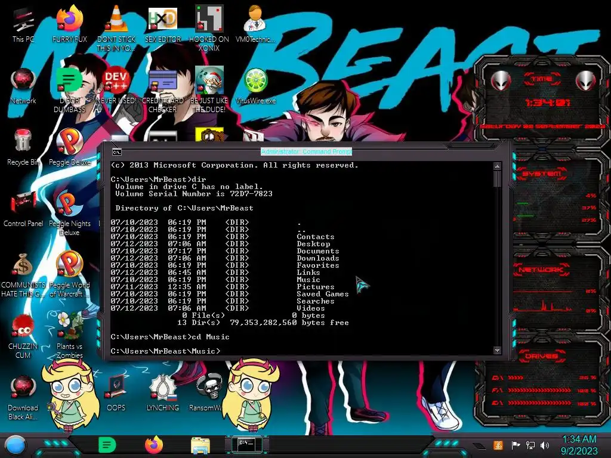The width and height of the screenshot is (611, 458).
Task: Open the Control Panel shortcut
Action: 23,209
